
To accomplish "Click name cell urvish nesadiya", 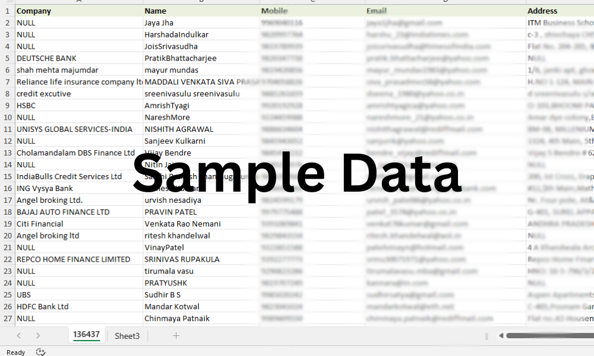I will tap(201, 200).
